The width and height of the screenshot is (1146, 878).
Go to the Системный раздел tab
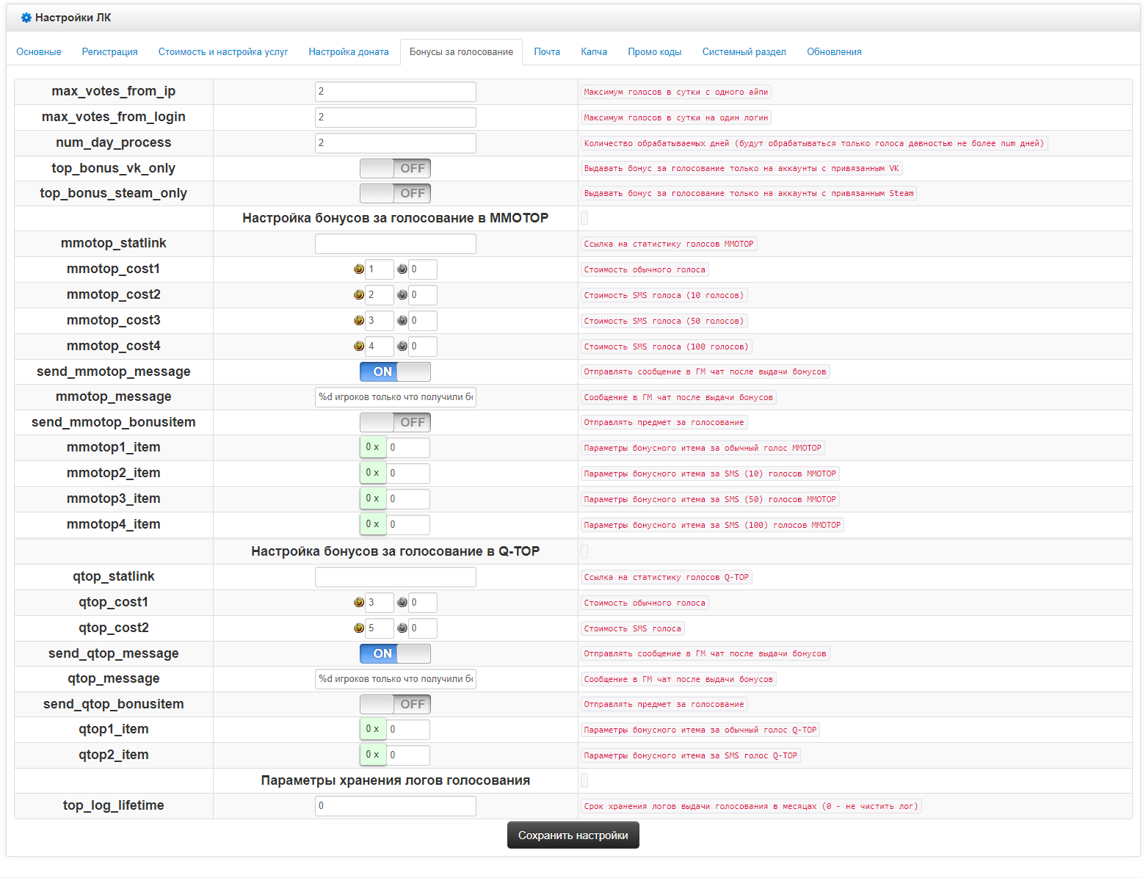point(744,52)
